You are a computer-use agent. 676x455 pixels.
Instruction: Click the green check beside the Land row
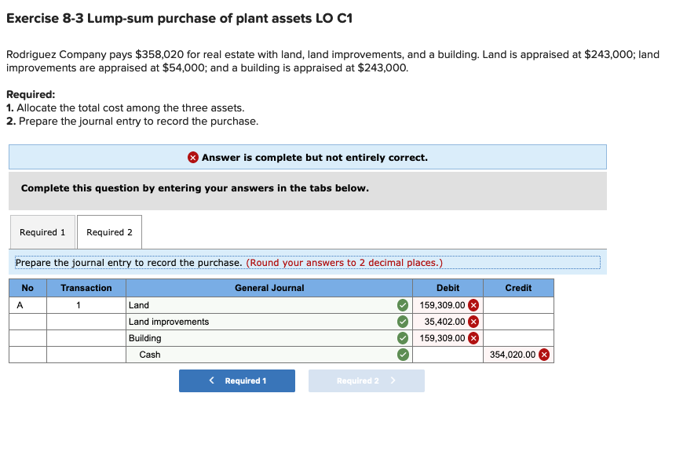[402, 305]
